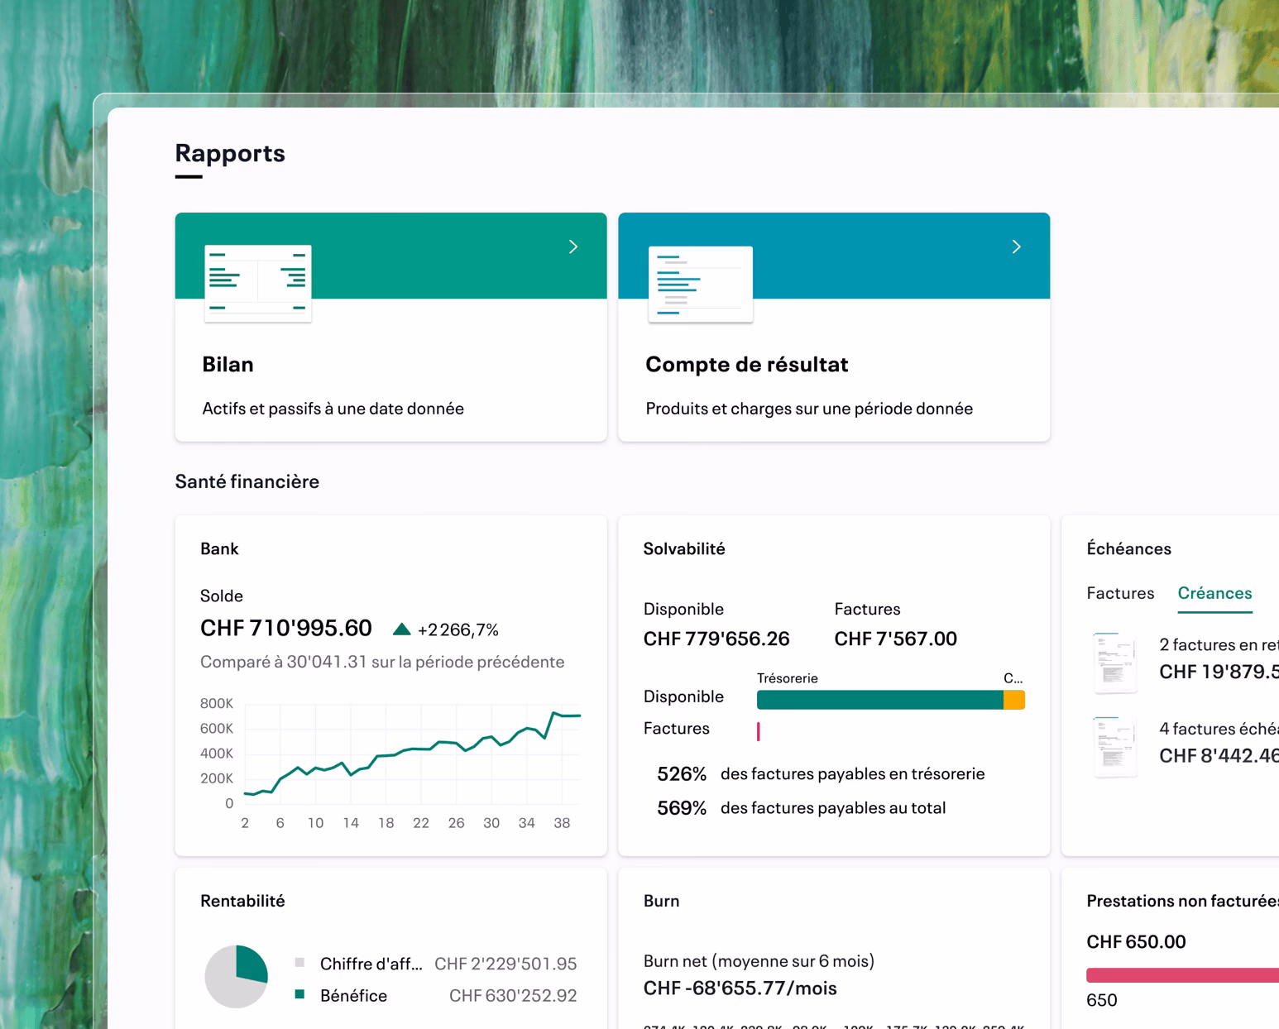
Task: Click the Disponible amount CHF 779'656.26
Action: pyautogui.click(x=716, y=639)
